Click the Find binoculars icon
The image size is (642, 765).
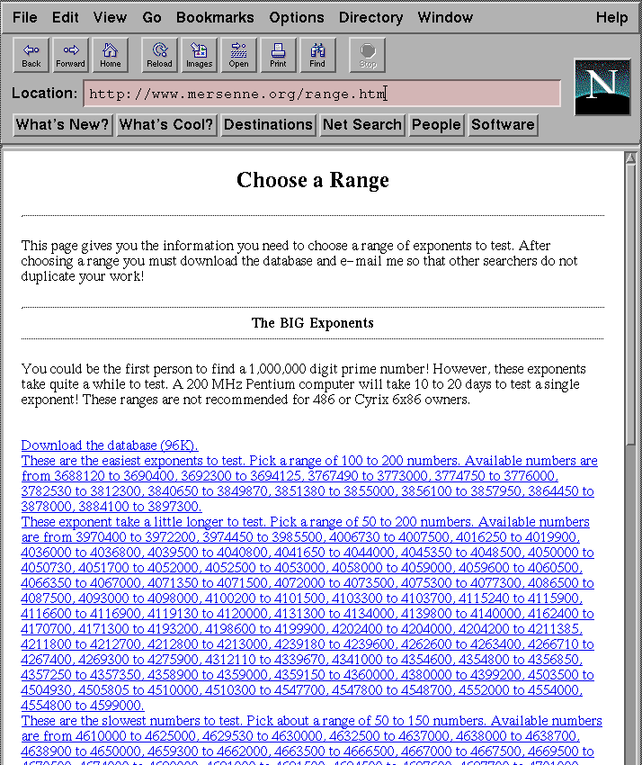click(x=317, y=55)
